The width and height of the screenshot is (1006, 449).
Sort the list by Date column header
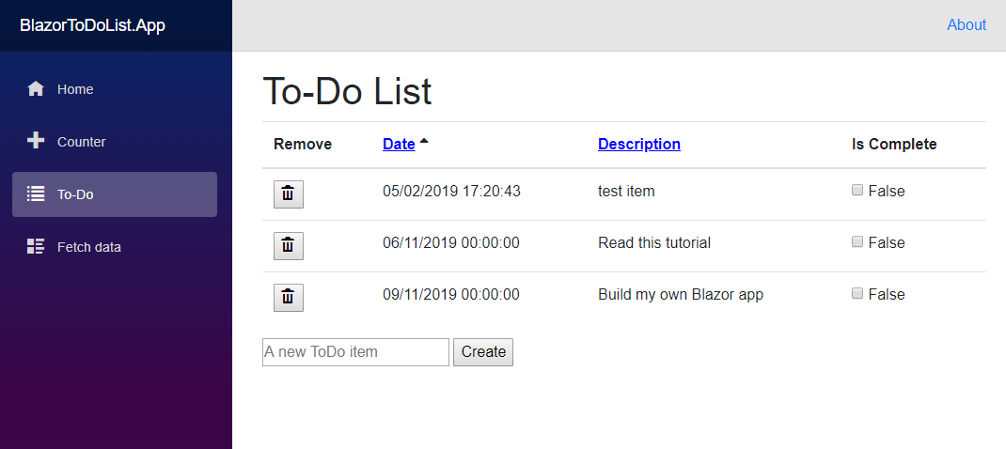point(399,145)
